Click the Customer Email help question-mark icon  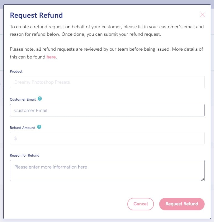40,99
